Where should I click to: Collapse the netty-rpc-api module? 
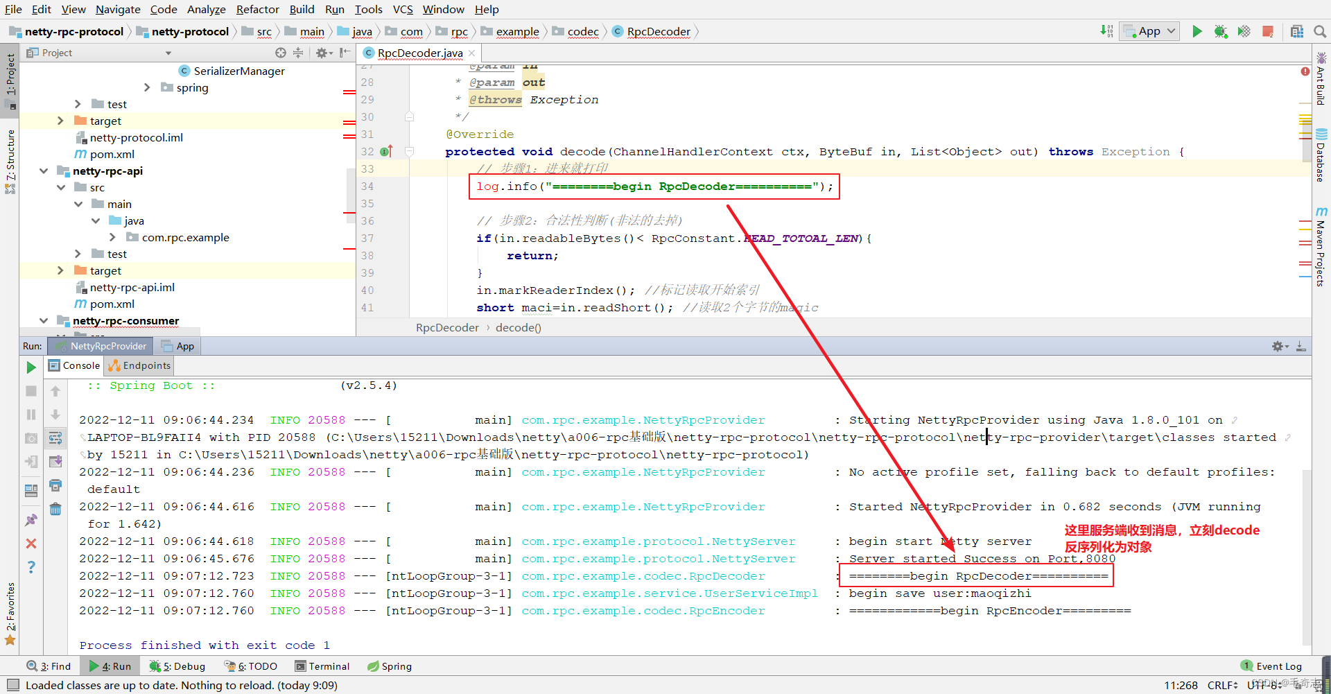[x=44, y=171]
